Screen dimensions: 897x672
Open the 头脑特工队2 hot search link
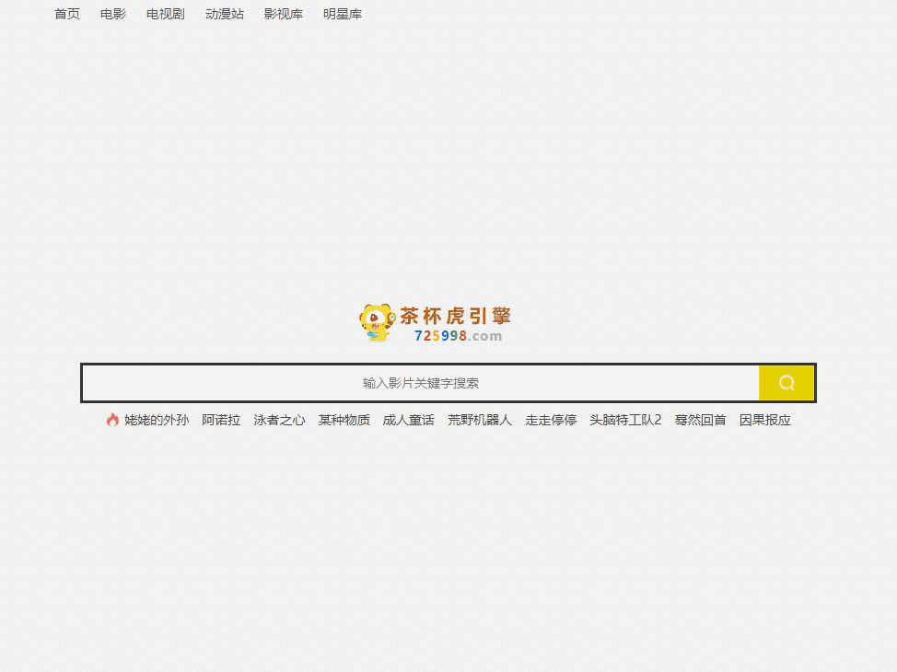pos(625,420)
